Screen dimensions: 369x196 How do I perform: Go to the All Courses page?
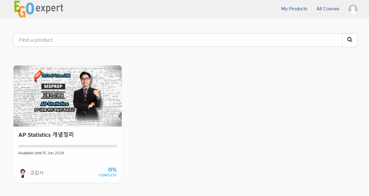coord(328,9)
